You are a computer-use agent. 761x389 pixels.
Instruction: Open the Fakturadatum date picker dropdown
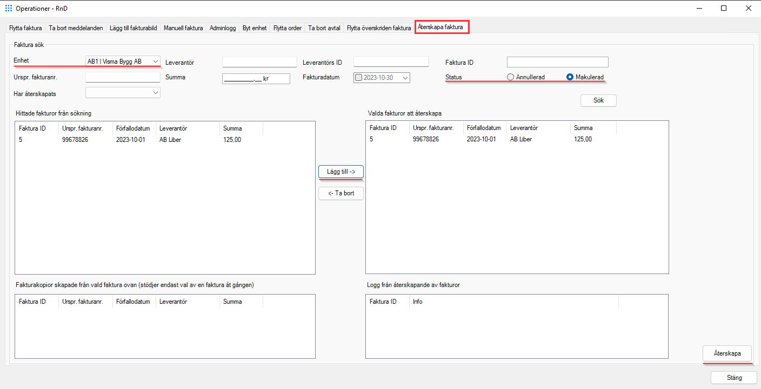(404, 77)
